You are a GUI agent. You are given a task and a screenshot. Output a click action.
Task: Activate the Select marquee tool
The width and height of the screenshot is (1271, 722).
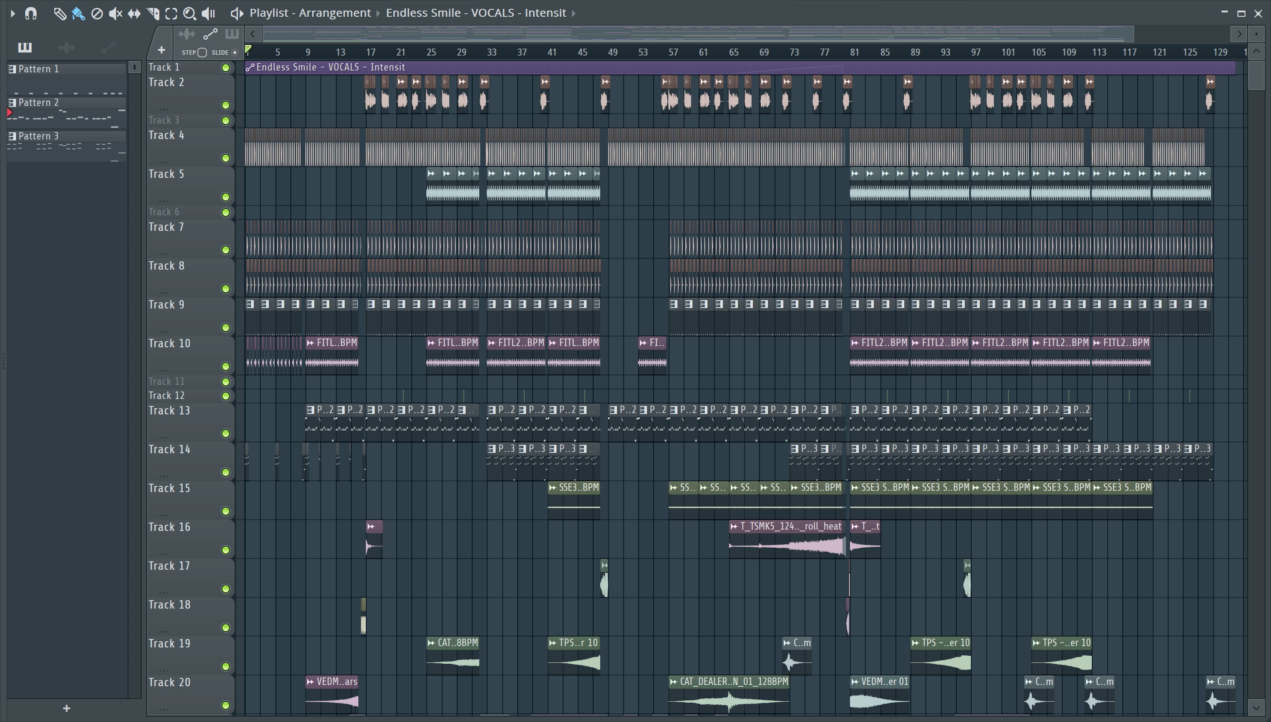(x=171, y=13)
